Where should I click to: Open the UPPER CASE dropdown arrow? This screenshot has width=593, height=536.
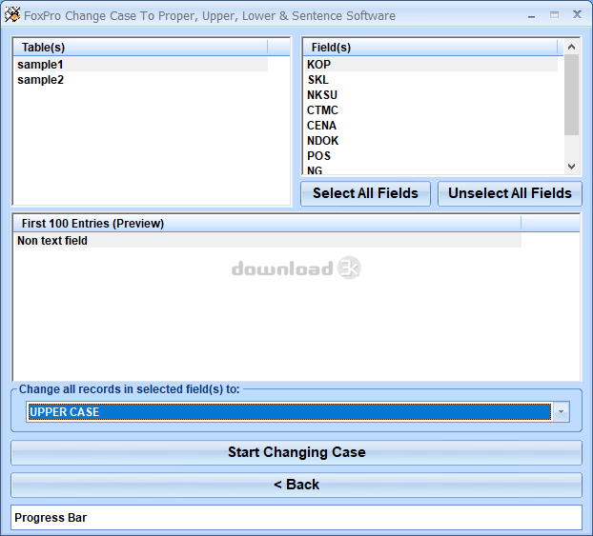pos(562,412)
